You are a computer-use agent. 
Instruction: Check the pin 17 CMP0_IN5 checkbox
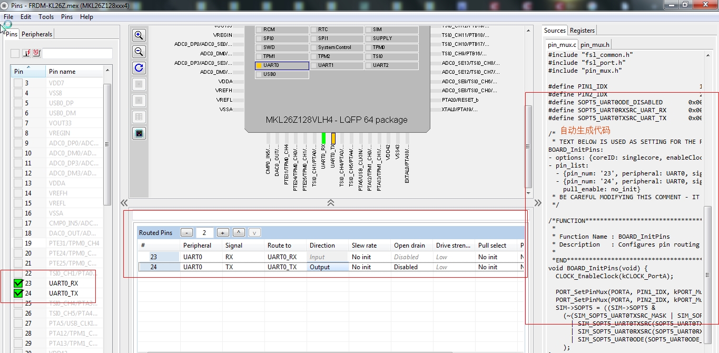[x=18, y=223]
